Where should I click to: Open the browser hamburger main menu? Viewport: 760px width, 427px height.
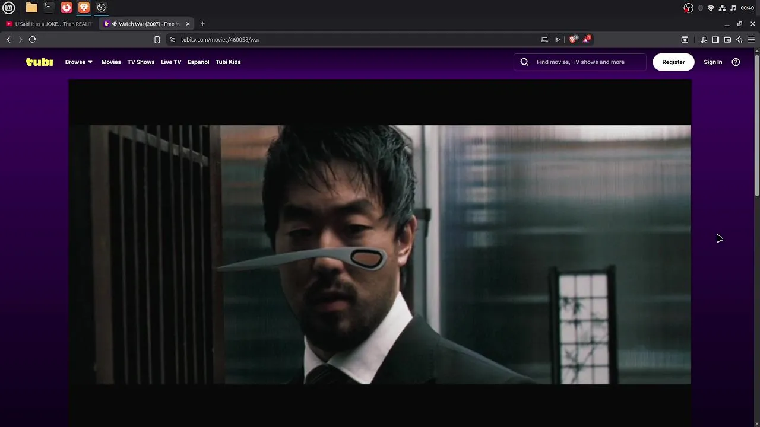pyautogui.click(x=751, y=39)
